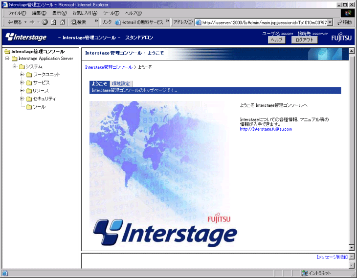Click main pane scroll up arrow
357x278 pixels.
[352, 51]
